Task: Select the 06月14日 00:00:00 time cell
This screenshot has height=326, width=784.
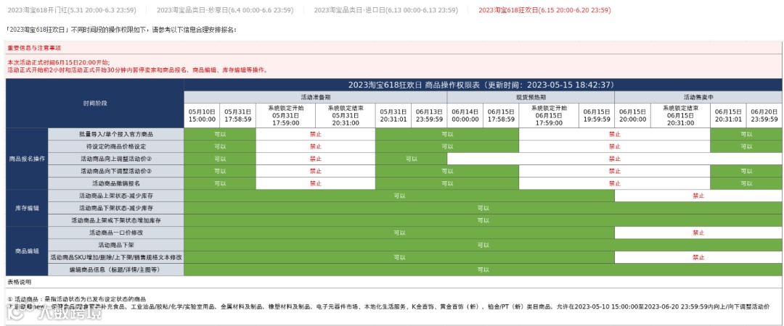Action: tap(465, 115)
